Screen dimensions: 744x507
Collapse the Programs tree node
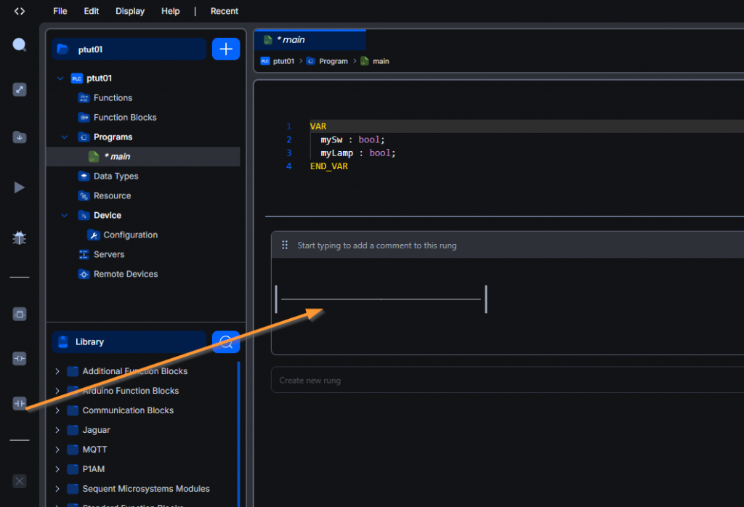coord(64,137)
